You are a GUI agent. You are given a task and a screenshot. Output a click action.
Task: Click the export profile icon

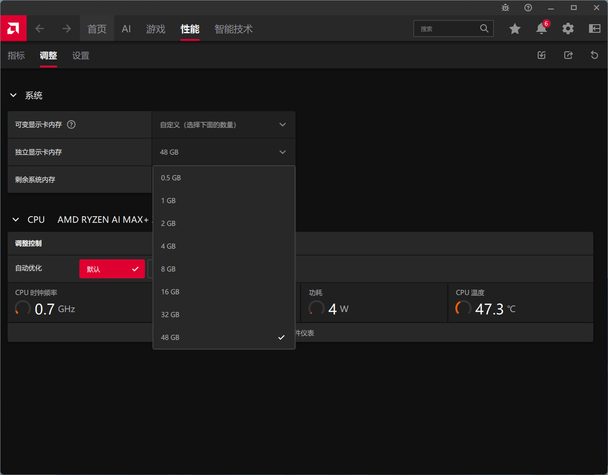[568, 55]
